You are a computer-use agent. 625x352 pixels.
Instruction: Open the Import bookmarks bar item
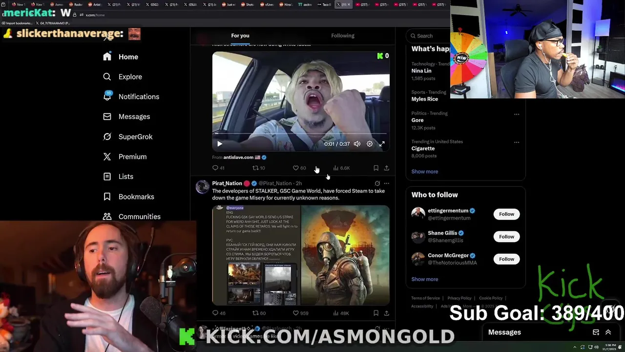pyautogui.click(x=17, y=23)
